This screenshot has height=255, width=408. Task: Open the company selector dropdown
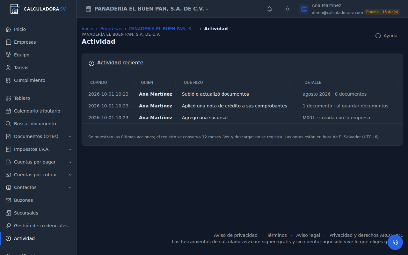pyautogui.click(x=147, y=9)
